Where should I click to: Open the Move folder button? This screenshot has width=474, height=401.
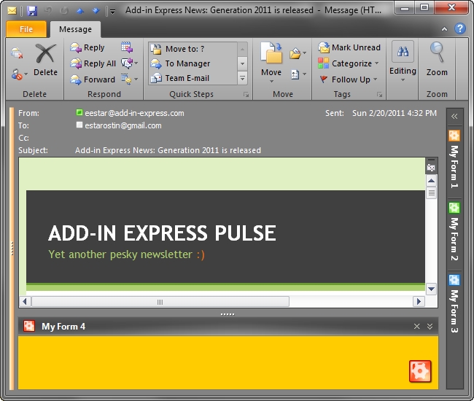click(271, 62)
